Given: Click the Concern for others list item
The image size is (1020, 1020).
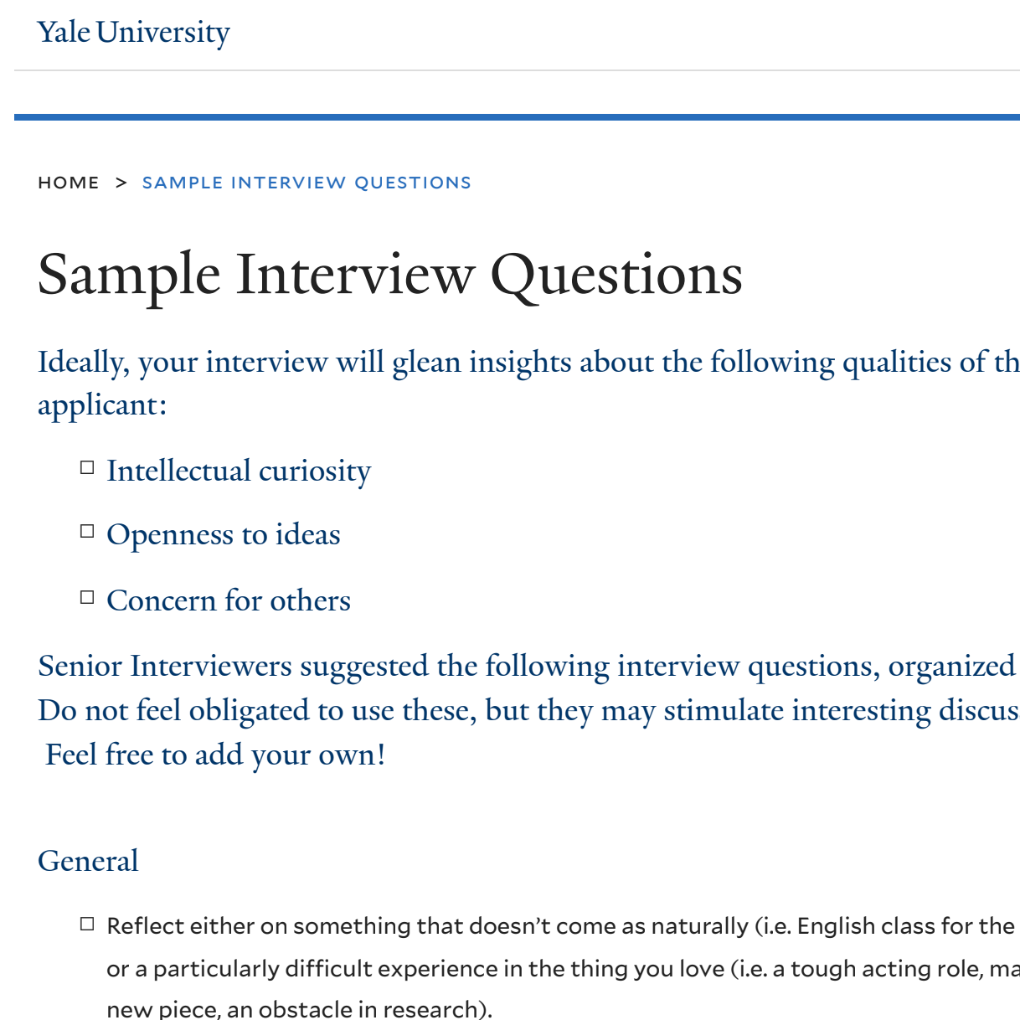Looking at the screenshot, I should (x=229, y=600).
